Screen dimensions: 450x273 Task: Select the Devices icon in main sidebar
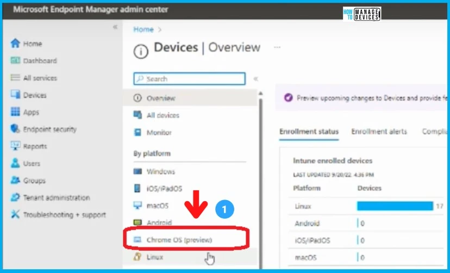(x=15, y=95)
